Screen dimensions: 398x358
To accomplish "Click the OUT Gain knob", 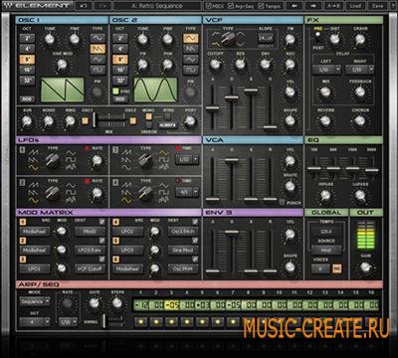I will (365, 267).
